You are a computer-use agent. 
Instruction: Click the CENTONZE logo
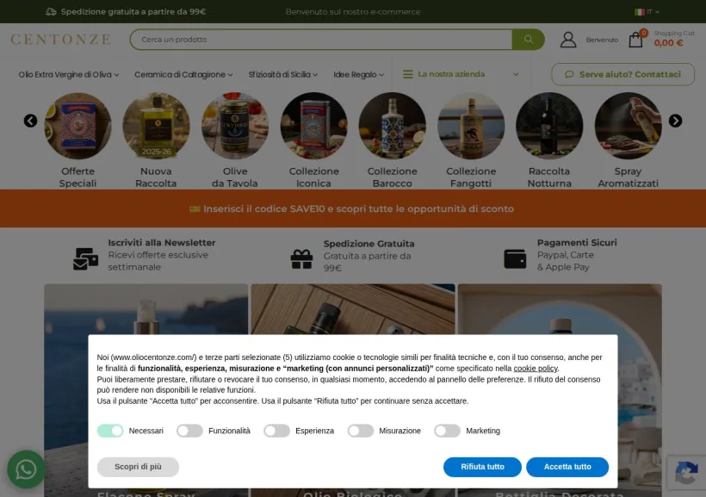pyautogui.click(x=61, y=40)
